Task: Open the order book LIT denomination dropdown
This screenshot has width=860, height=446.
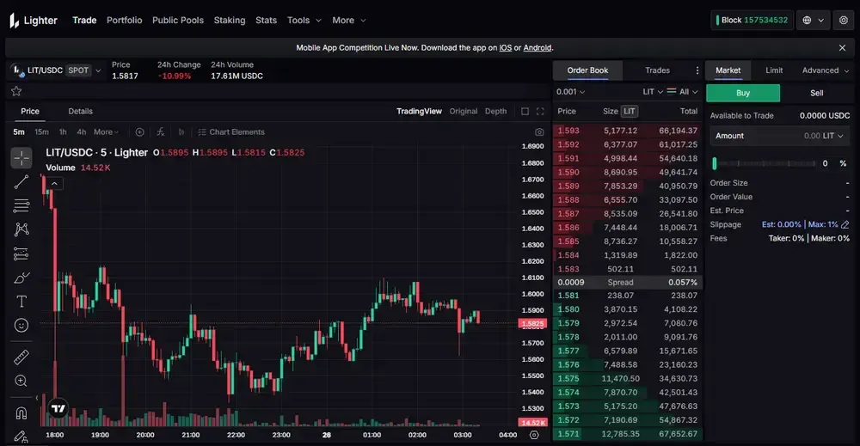Action: tap(653, 92)
